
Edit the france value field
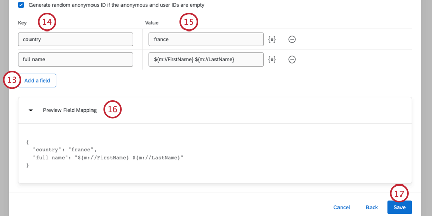click(206, 39)
